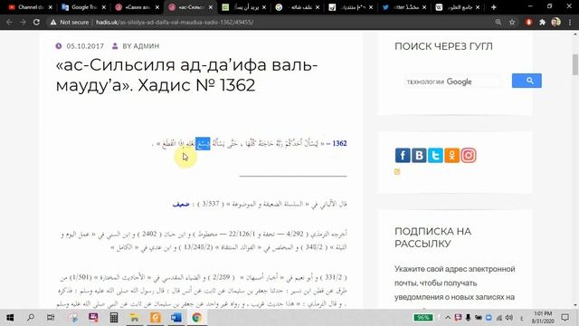Open the taskbar clock showing 1:01 PM
The image size is (579, 326).
(542, 318)
